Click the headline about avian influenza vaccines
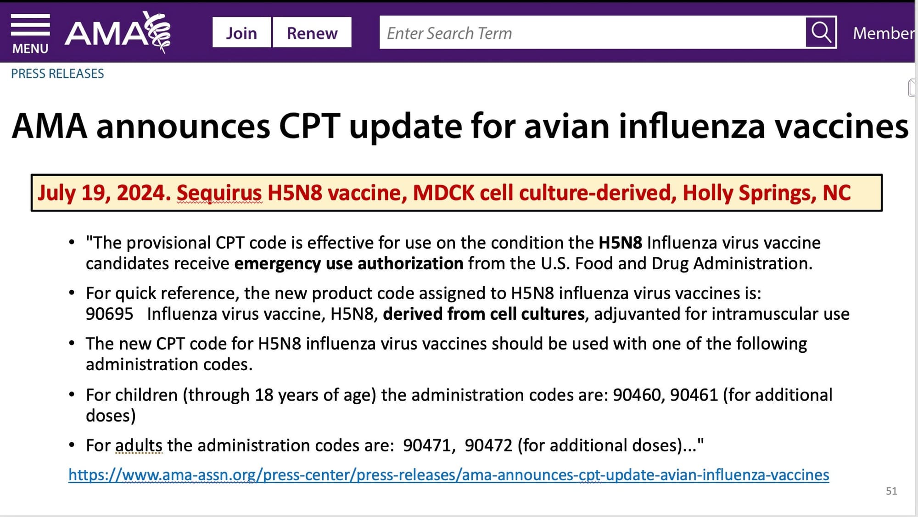Image resolution: width=918 pixels, height=517 pixels. coord(460,126)
